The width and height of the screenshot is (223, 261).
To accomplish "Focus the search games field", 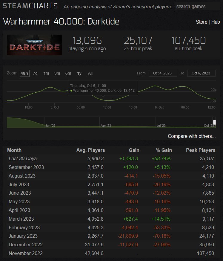I will point(197,6).
